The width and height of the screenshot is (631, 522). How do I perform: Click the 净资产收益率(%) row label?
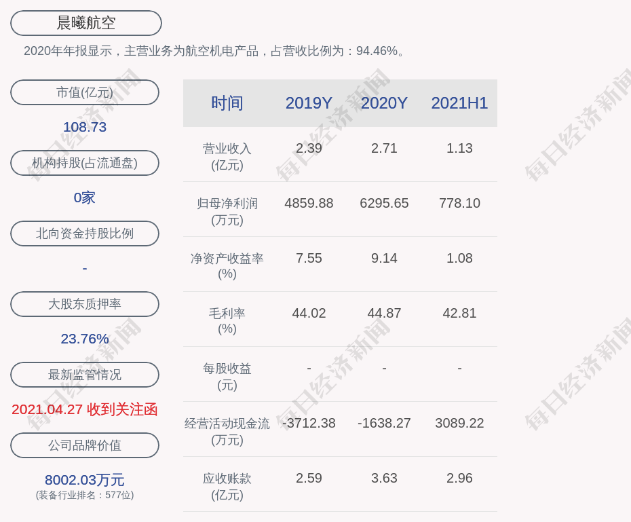[x=227, y=266]
